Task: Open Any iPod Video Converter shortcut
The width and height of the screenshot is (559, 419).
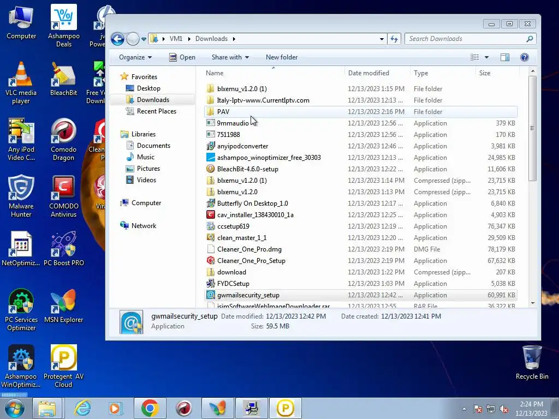Action: [x=21, y=140]
